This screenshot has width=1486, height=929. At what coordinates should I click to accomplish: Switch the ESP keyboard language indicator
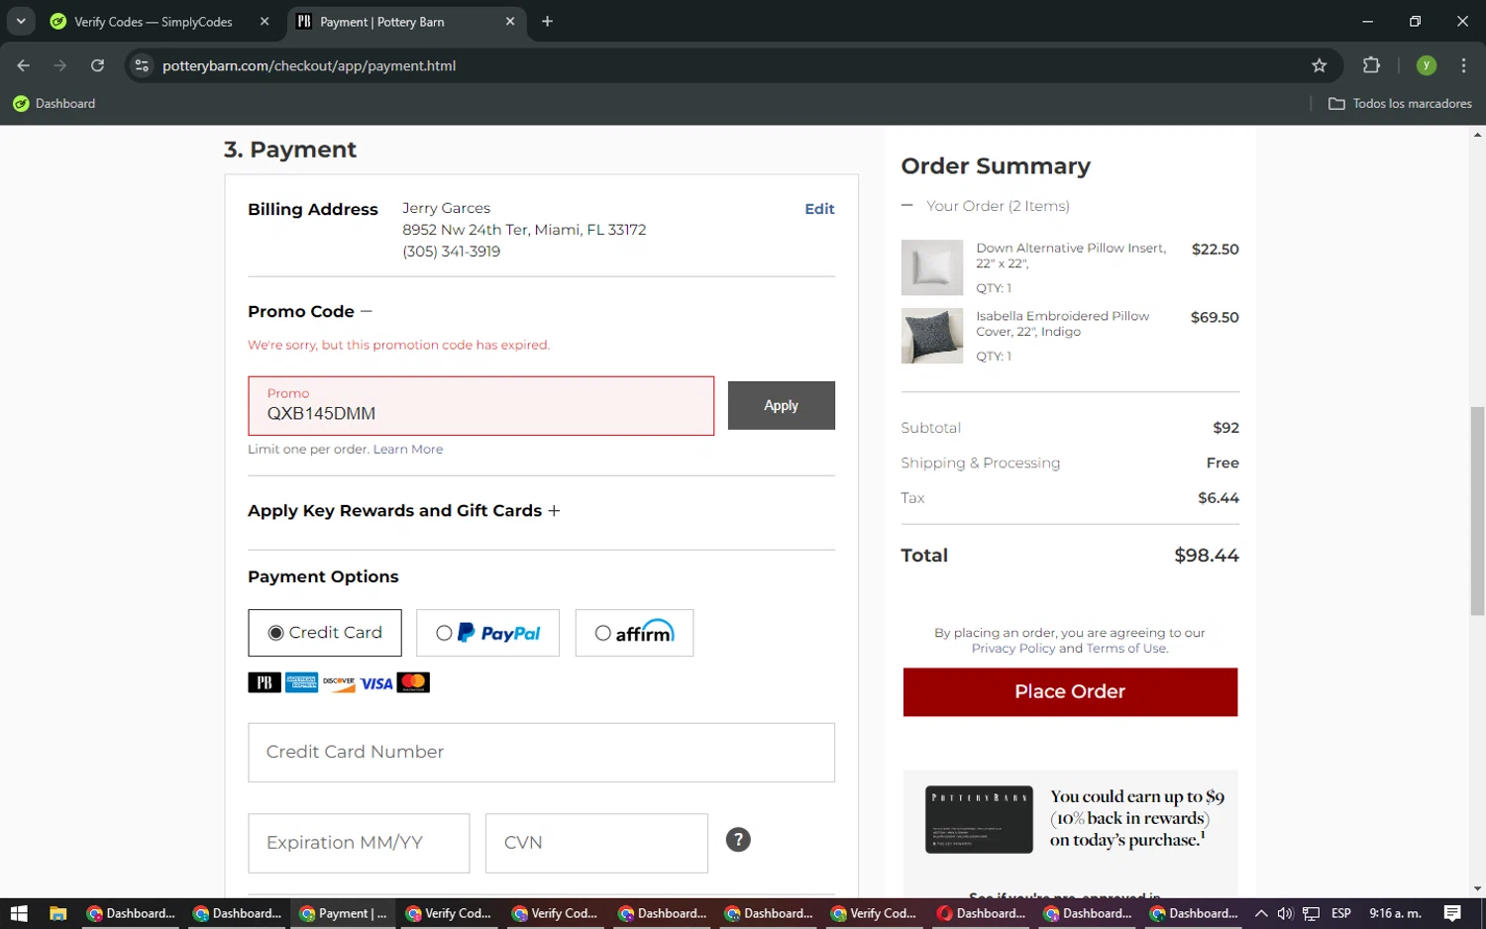[1340, 913]
